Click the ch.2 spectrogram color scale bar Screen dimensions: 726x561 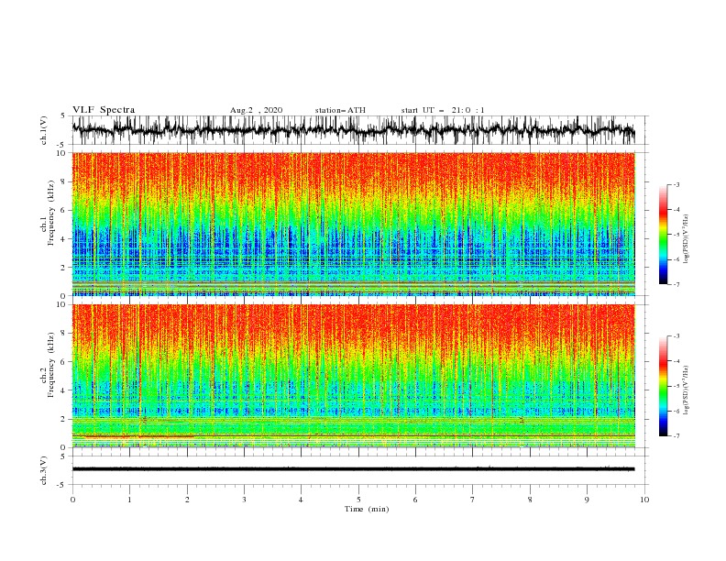(x=664, y=386)
